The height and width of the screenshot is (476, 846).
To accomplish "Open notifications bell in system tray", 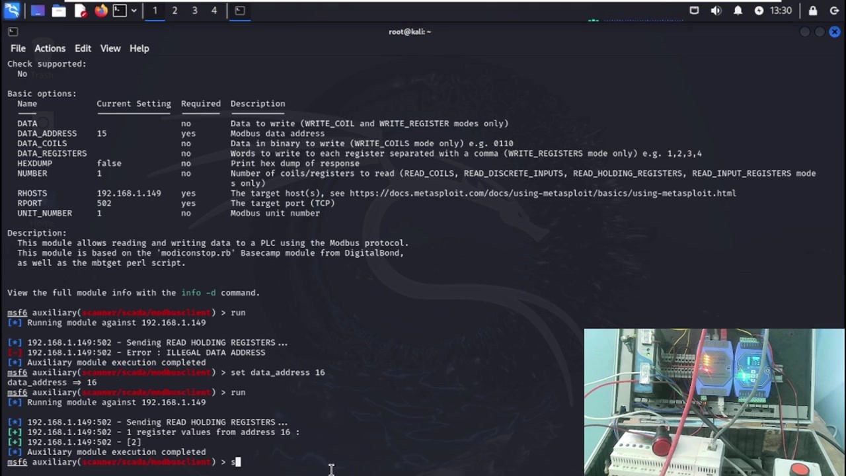I will (738, 11).
